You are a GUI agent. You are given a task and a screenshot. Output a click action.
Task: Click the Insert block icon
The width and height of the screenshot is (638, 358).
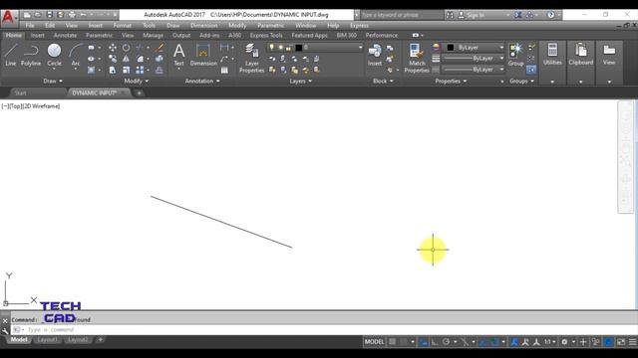pos(375,55)
